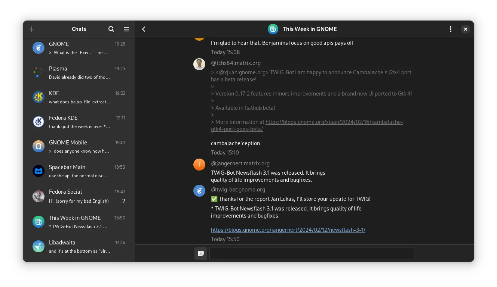Click the orange J avatar for jangernert
497x287 pixels.
(x=199, y=164)
